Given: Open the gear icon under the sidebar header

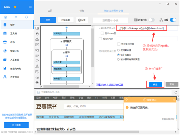Looking at the screenshot, I should 16,17.
